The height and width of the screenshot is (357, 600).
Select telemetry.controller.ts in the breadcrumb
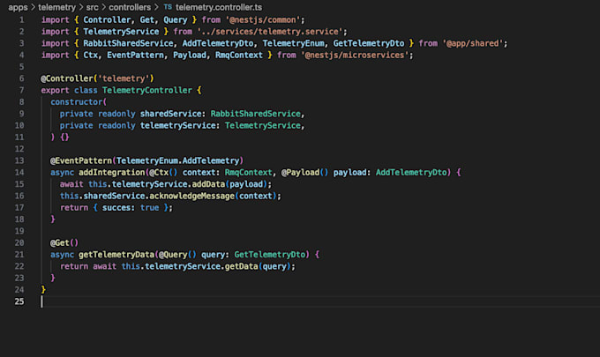coord(219,7)
